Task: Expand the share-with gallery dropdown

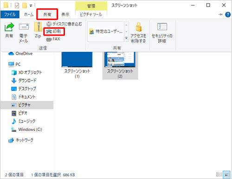Action: coord(126,38)
